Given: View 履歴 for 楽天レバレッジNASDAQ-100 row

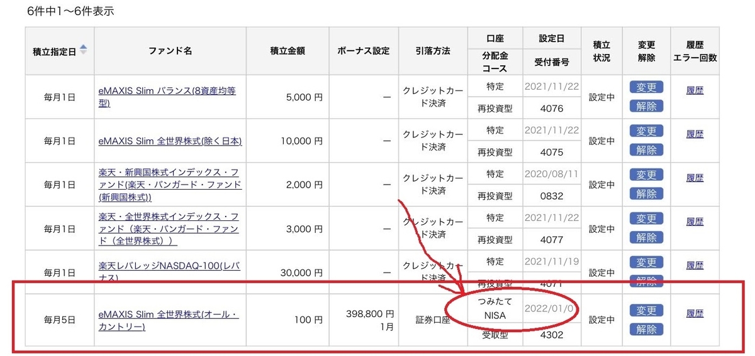Looking at the screenshot, I should pos(695,266).
